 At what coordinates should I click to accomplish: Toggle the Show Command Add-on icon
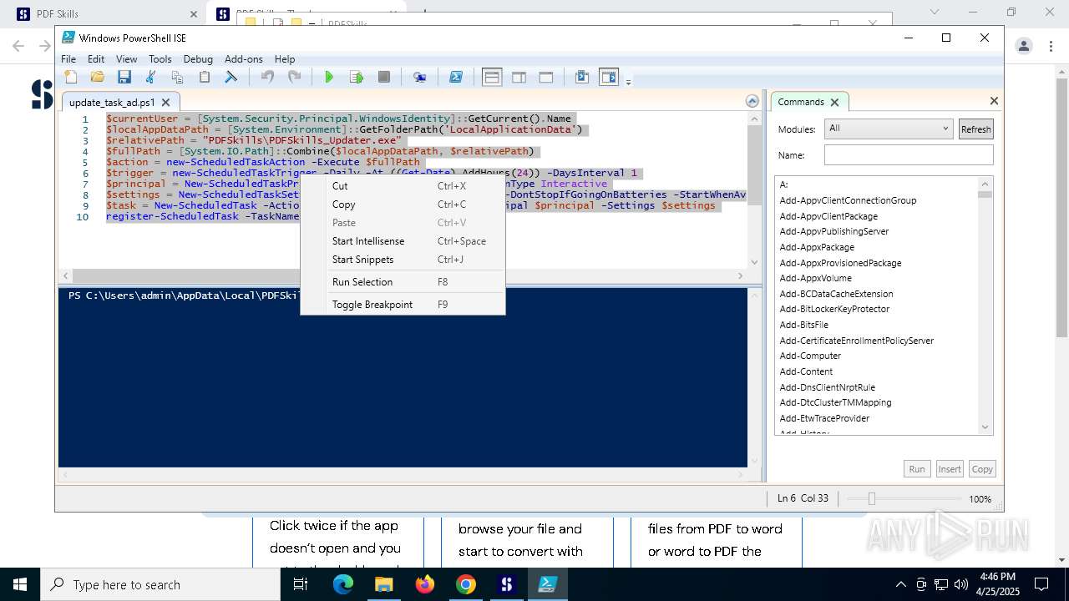609,77
